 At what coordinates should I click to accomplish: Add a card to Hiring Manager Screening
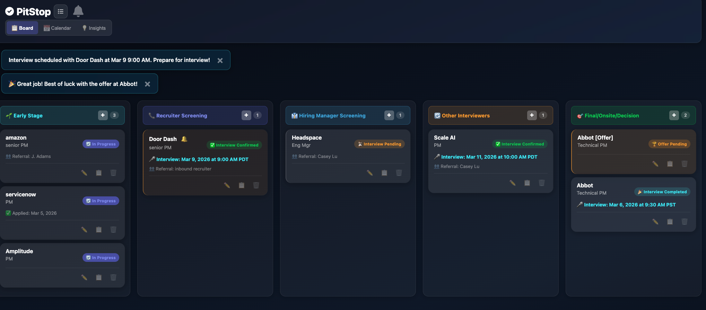(389, 115)
